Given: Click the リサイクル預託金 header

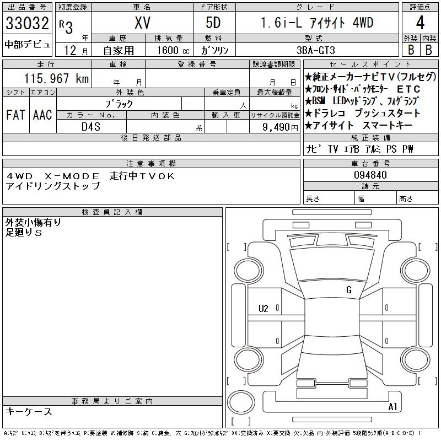Looking at the screenshot, I should click(275, 115).
